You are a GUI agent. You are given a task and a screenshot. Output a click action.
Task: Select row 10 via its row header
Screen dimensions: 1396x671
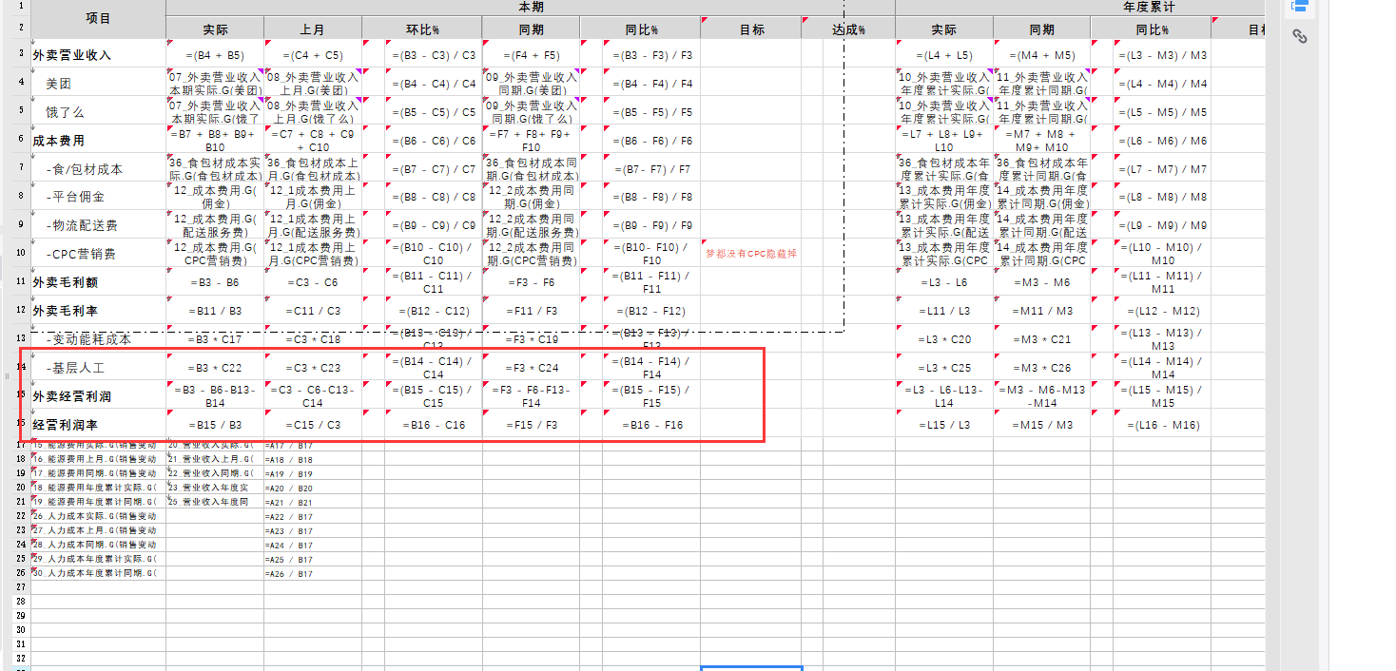click(20, 254)
